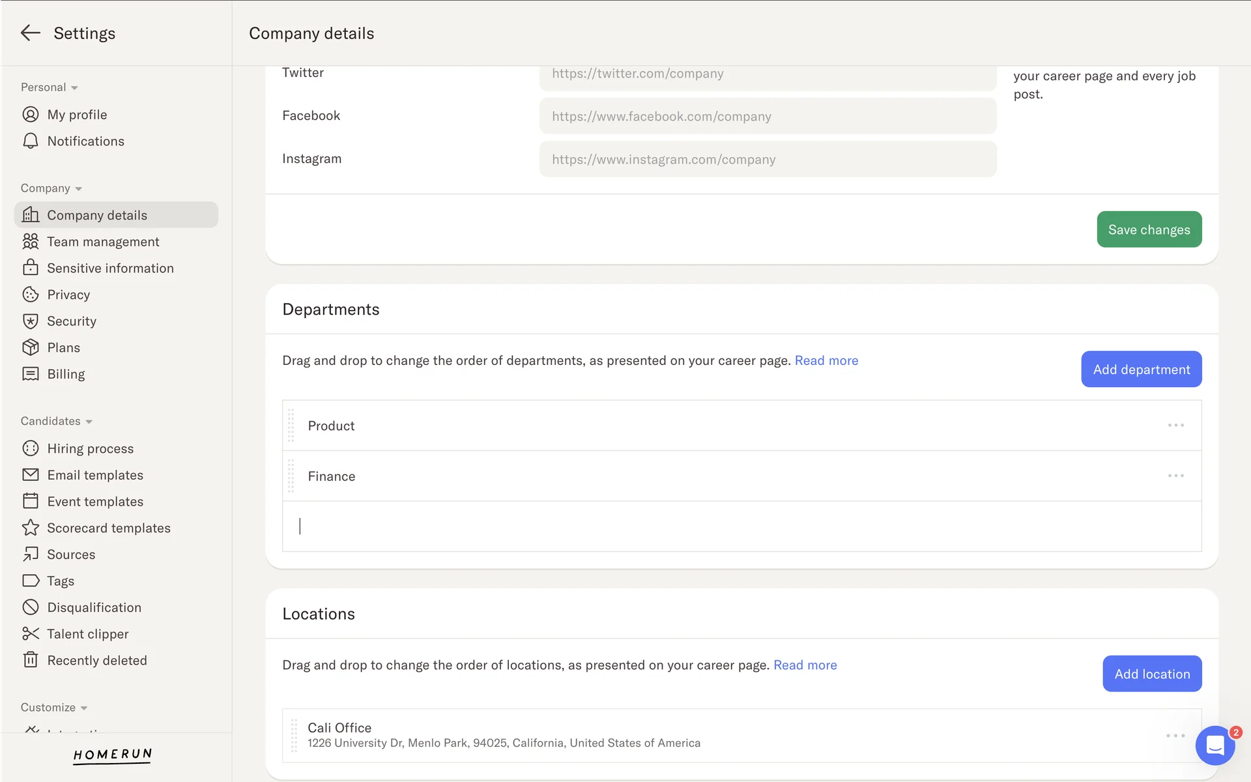
Task: Open the three-dot menu for Finance
Action: point(1175,476)
